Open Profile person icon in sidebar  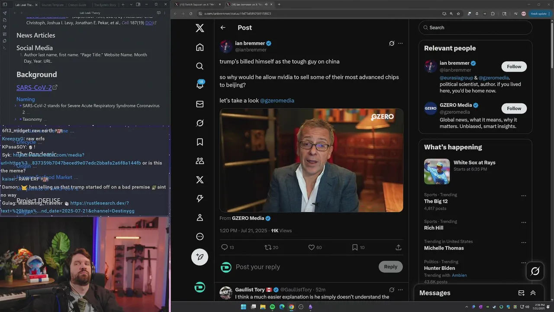tap(200, 218)
